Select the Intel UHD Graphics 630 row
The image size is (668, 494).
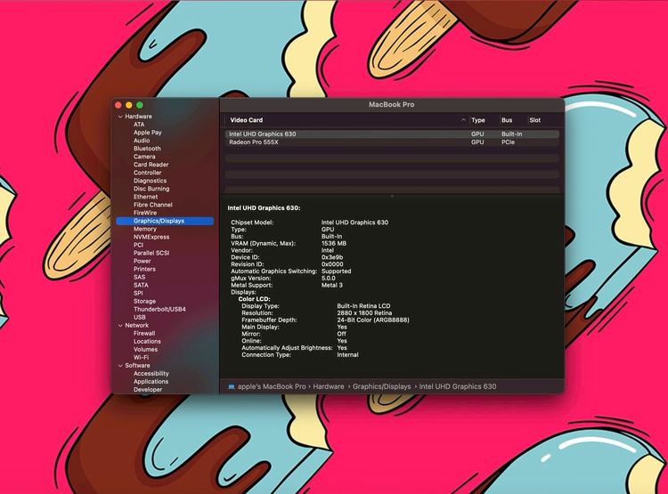coord(263,134)
